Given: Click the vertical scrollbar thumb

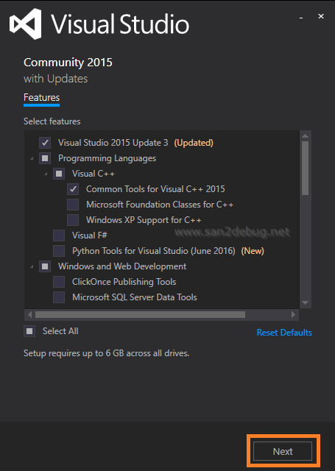Looking at the screenshot, I should (306, 169).
